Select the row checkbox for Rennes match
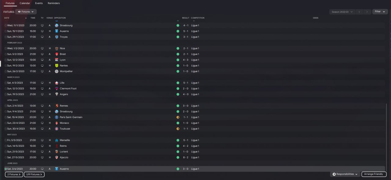The width and height of the screenshot is (391, 180). click(5, 106)
